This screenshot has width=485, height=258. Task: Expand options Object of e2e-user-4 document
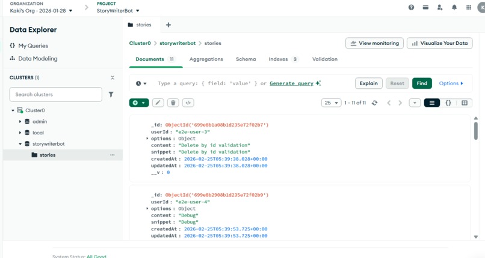tap(147, 209)
